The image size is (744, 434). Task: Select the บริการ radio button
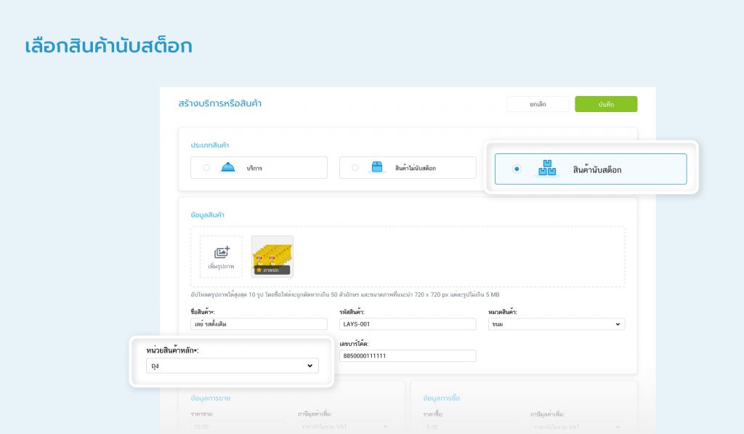206,167
